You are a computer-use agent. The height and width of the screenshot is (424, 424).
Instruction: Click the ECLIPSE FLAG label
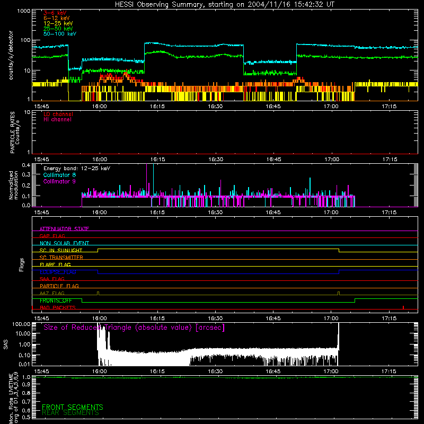[x=58, y=272]
